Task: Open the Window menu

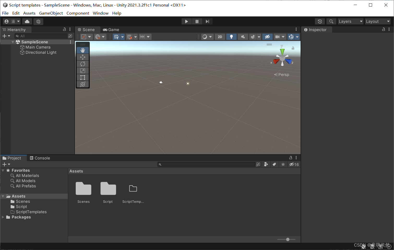Action: (101, 13)
